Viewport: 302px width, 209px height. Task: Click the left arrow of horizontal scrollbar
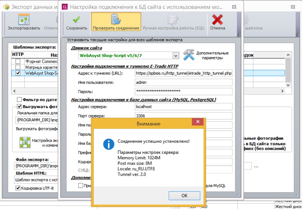click(14, 91)
